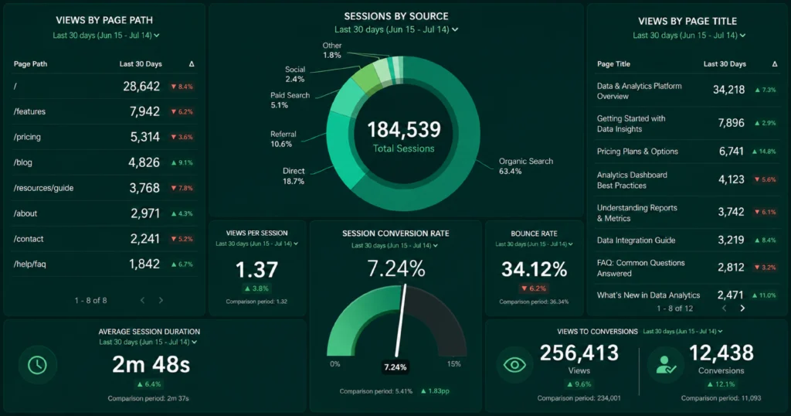Click the conversion rate gauge needle

pos(401,321)
